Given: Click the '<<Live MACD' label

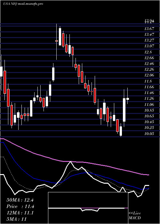Looking at the screenshot, I should [135, 215].
